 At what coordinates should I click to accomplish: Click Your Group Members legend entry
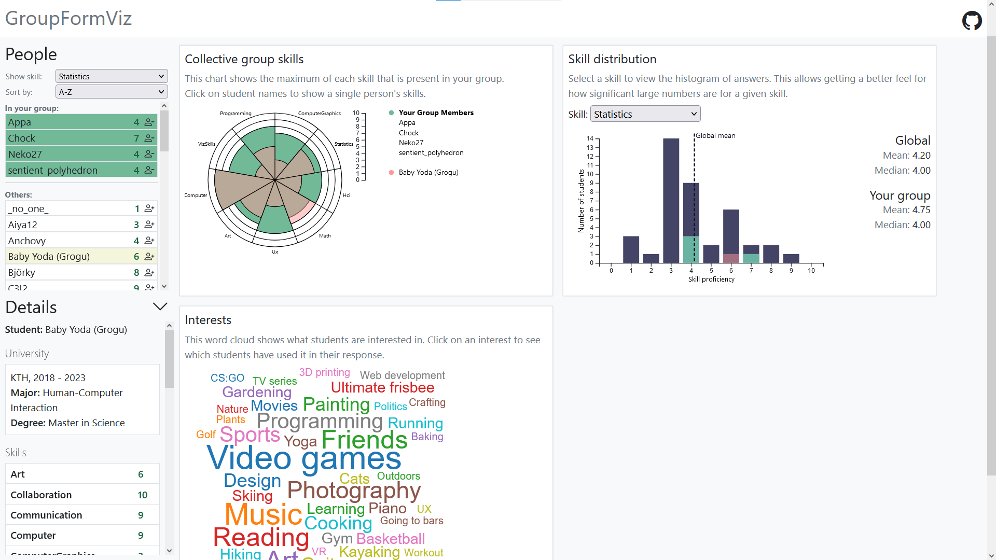pos(436,113)
